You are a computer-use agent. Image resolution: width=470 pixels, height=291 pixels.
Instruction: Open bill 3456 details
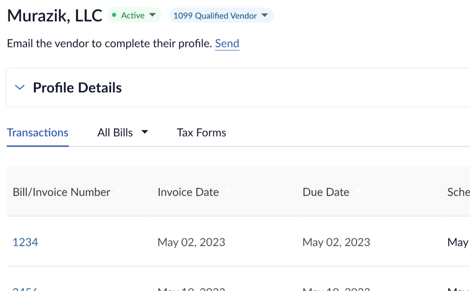point(25,288)
